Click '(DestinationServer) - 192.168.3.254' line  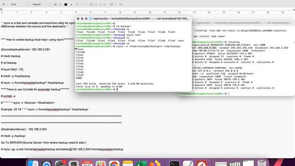24,129
